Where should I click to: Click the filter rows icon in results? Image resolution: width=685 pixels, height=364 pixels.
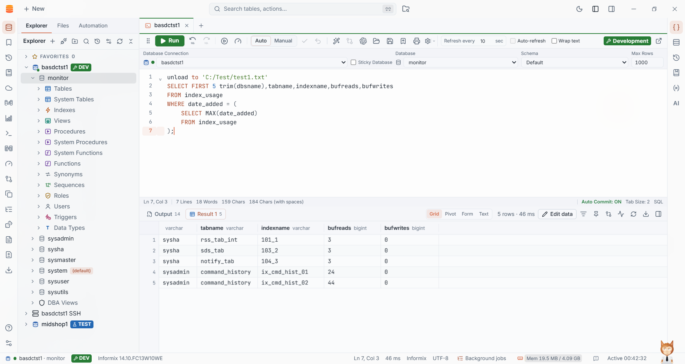coord(583,214)
